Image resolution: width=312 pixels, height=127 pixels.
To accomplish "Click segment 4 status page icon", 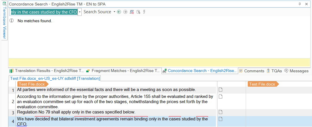I will pyautogui.click(x=221, y=119).
